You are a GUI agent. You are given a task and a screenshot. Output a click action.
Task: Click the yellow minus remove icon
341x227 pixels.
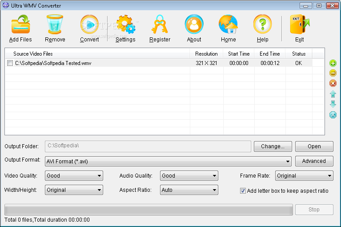(333, 73)
